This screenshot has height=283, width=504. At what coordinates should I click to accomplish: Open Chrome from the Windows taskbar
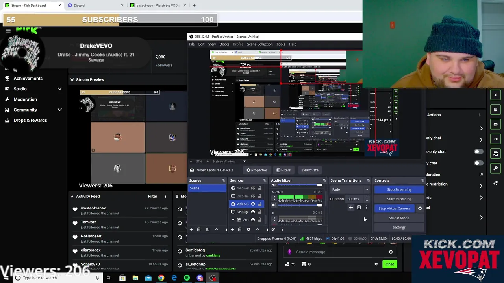click(x=161, y=278)
